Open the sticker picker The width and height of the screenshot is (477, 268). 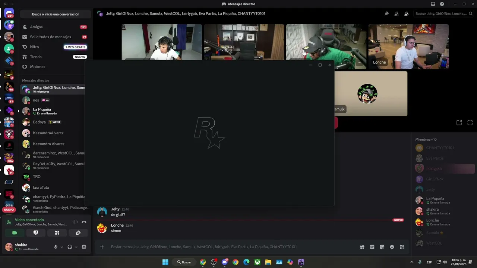[382, 247]
